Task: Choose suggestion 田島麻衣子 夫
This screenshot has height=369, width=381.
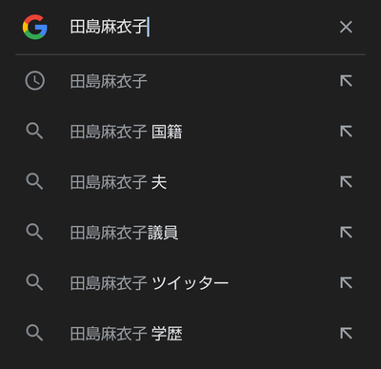Action: click(190, 182)
